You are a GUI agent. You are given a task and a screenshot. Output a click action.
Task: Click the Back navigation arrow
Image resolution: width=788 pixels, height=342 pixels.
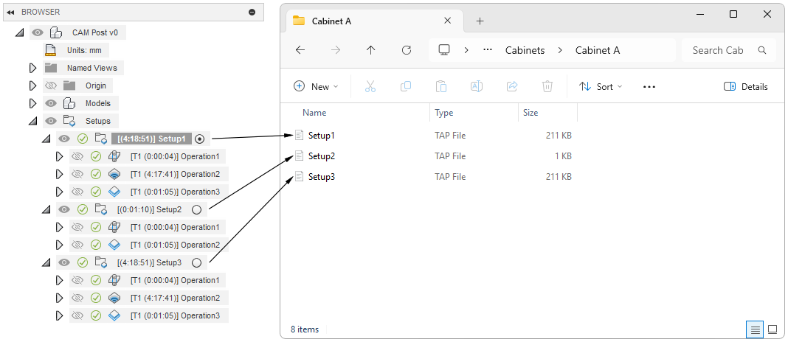tap(300, 50)
